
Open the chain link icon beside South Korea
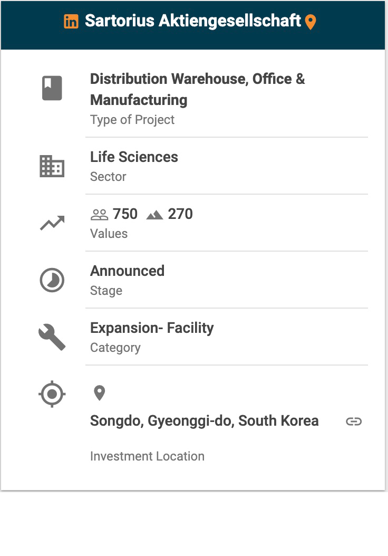tap(354, 421)
